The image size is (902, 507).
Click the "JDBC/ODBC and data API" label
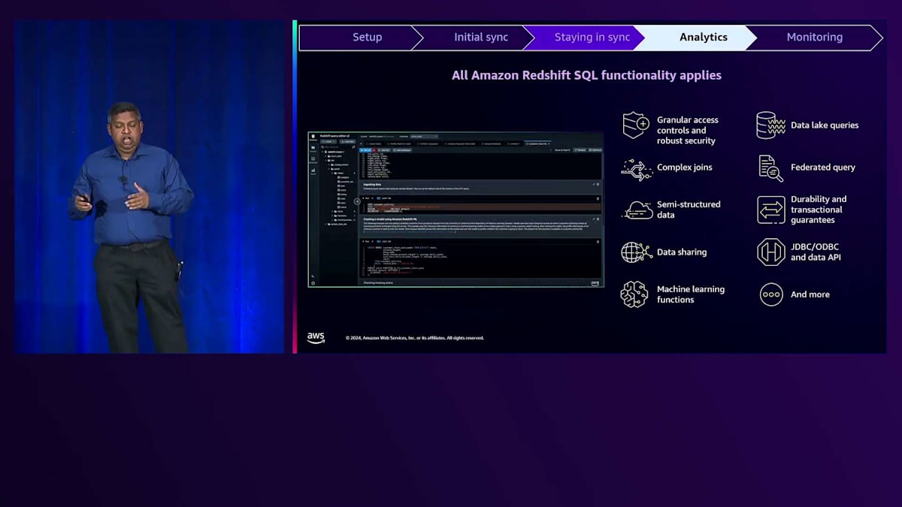click(816, 252)
